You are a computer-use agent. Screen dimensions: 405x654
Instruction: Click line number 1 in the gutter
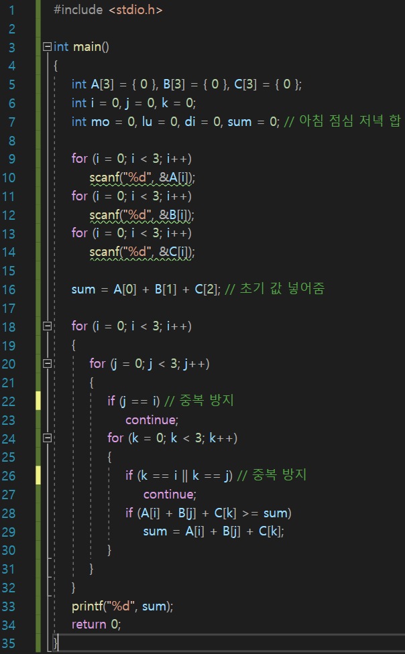click(11, 10)
